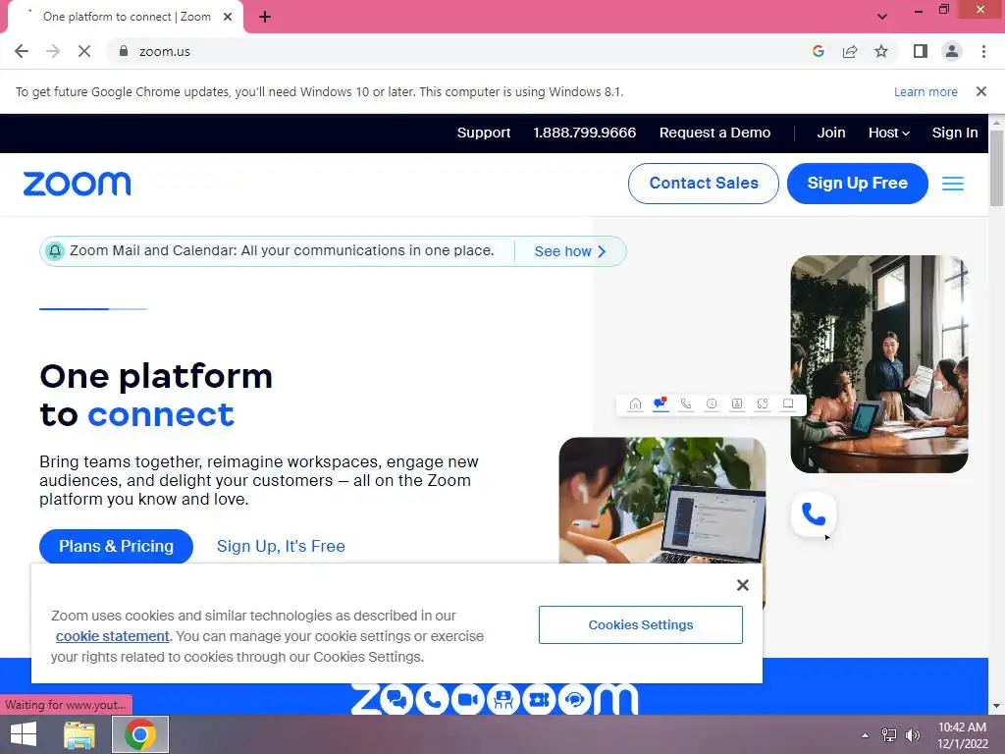This screenshot has height=754, width=1005.
Task: Click Sign In link
Action: [955, 133]
